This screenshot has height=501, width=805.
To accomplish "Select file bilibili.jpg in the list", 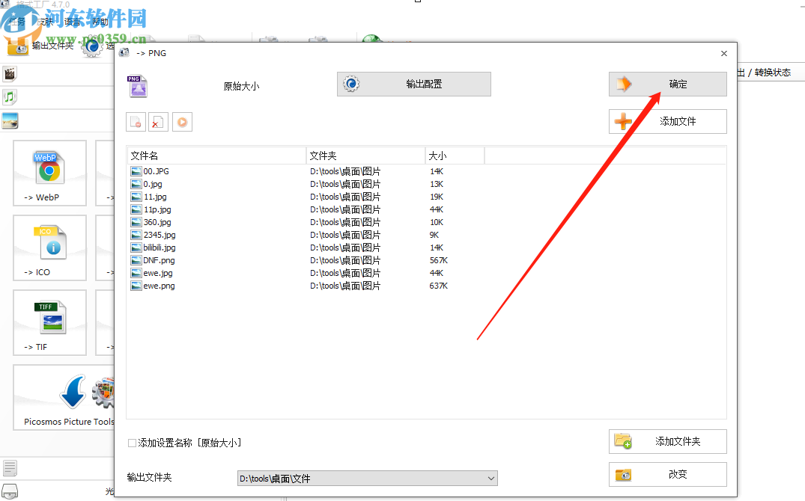I will [x=160, y=248].
